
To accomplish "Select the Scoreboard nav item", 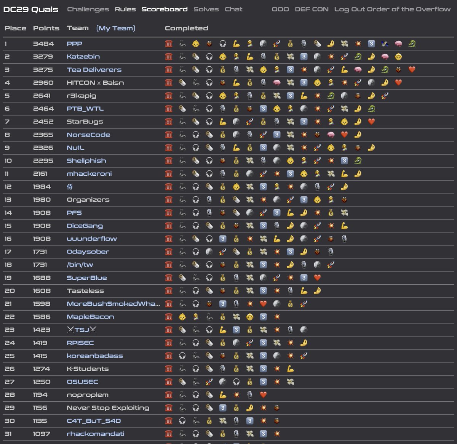I will (x=165, y=9).
